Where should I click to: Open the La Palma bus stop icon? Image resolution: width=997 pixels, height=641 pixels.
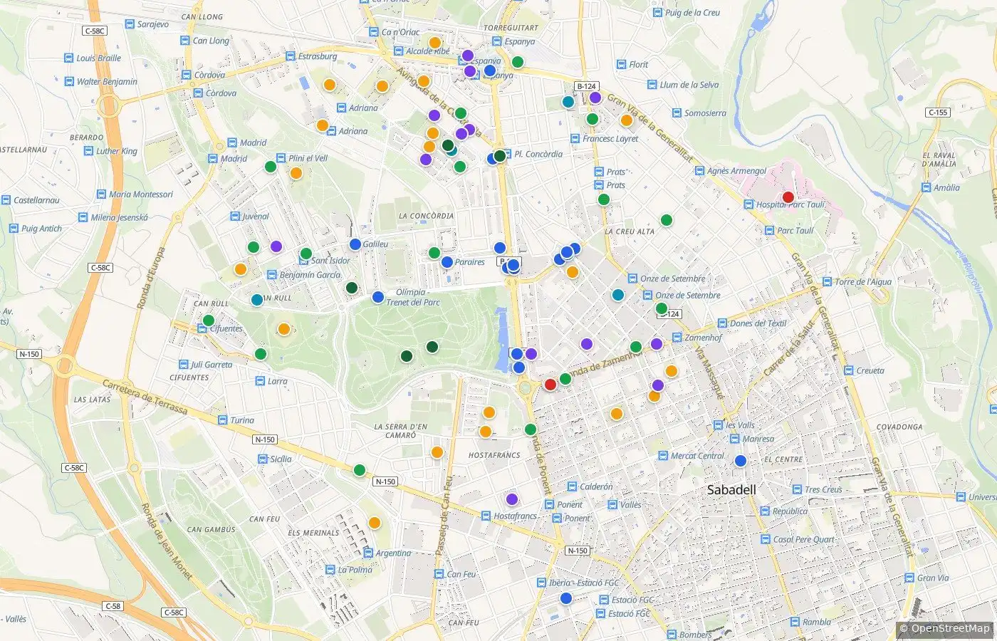330,570
